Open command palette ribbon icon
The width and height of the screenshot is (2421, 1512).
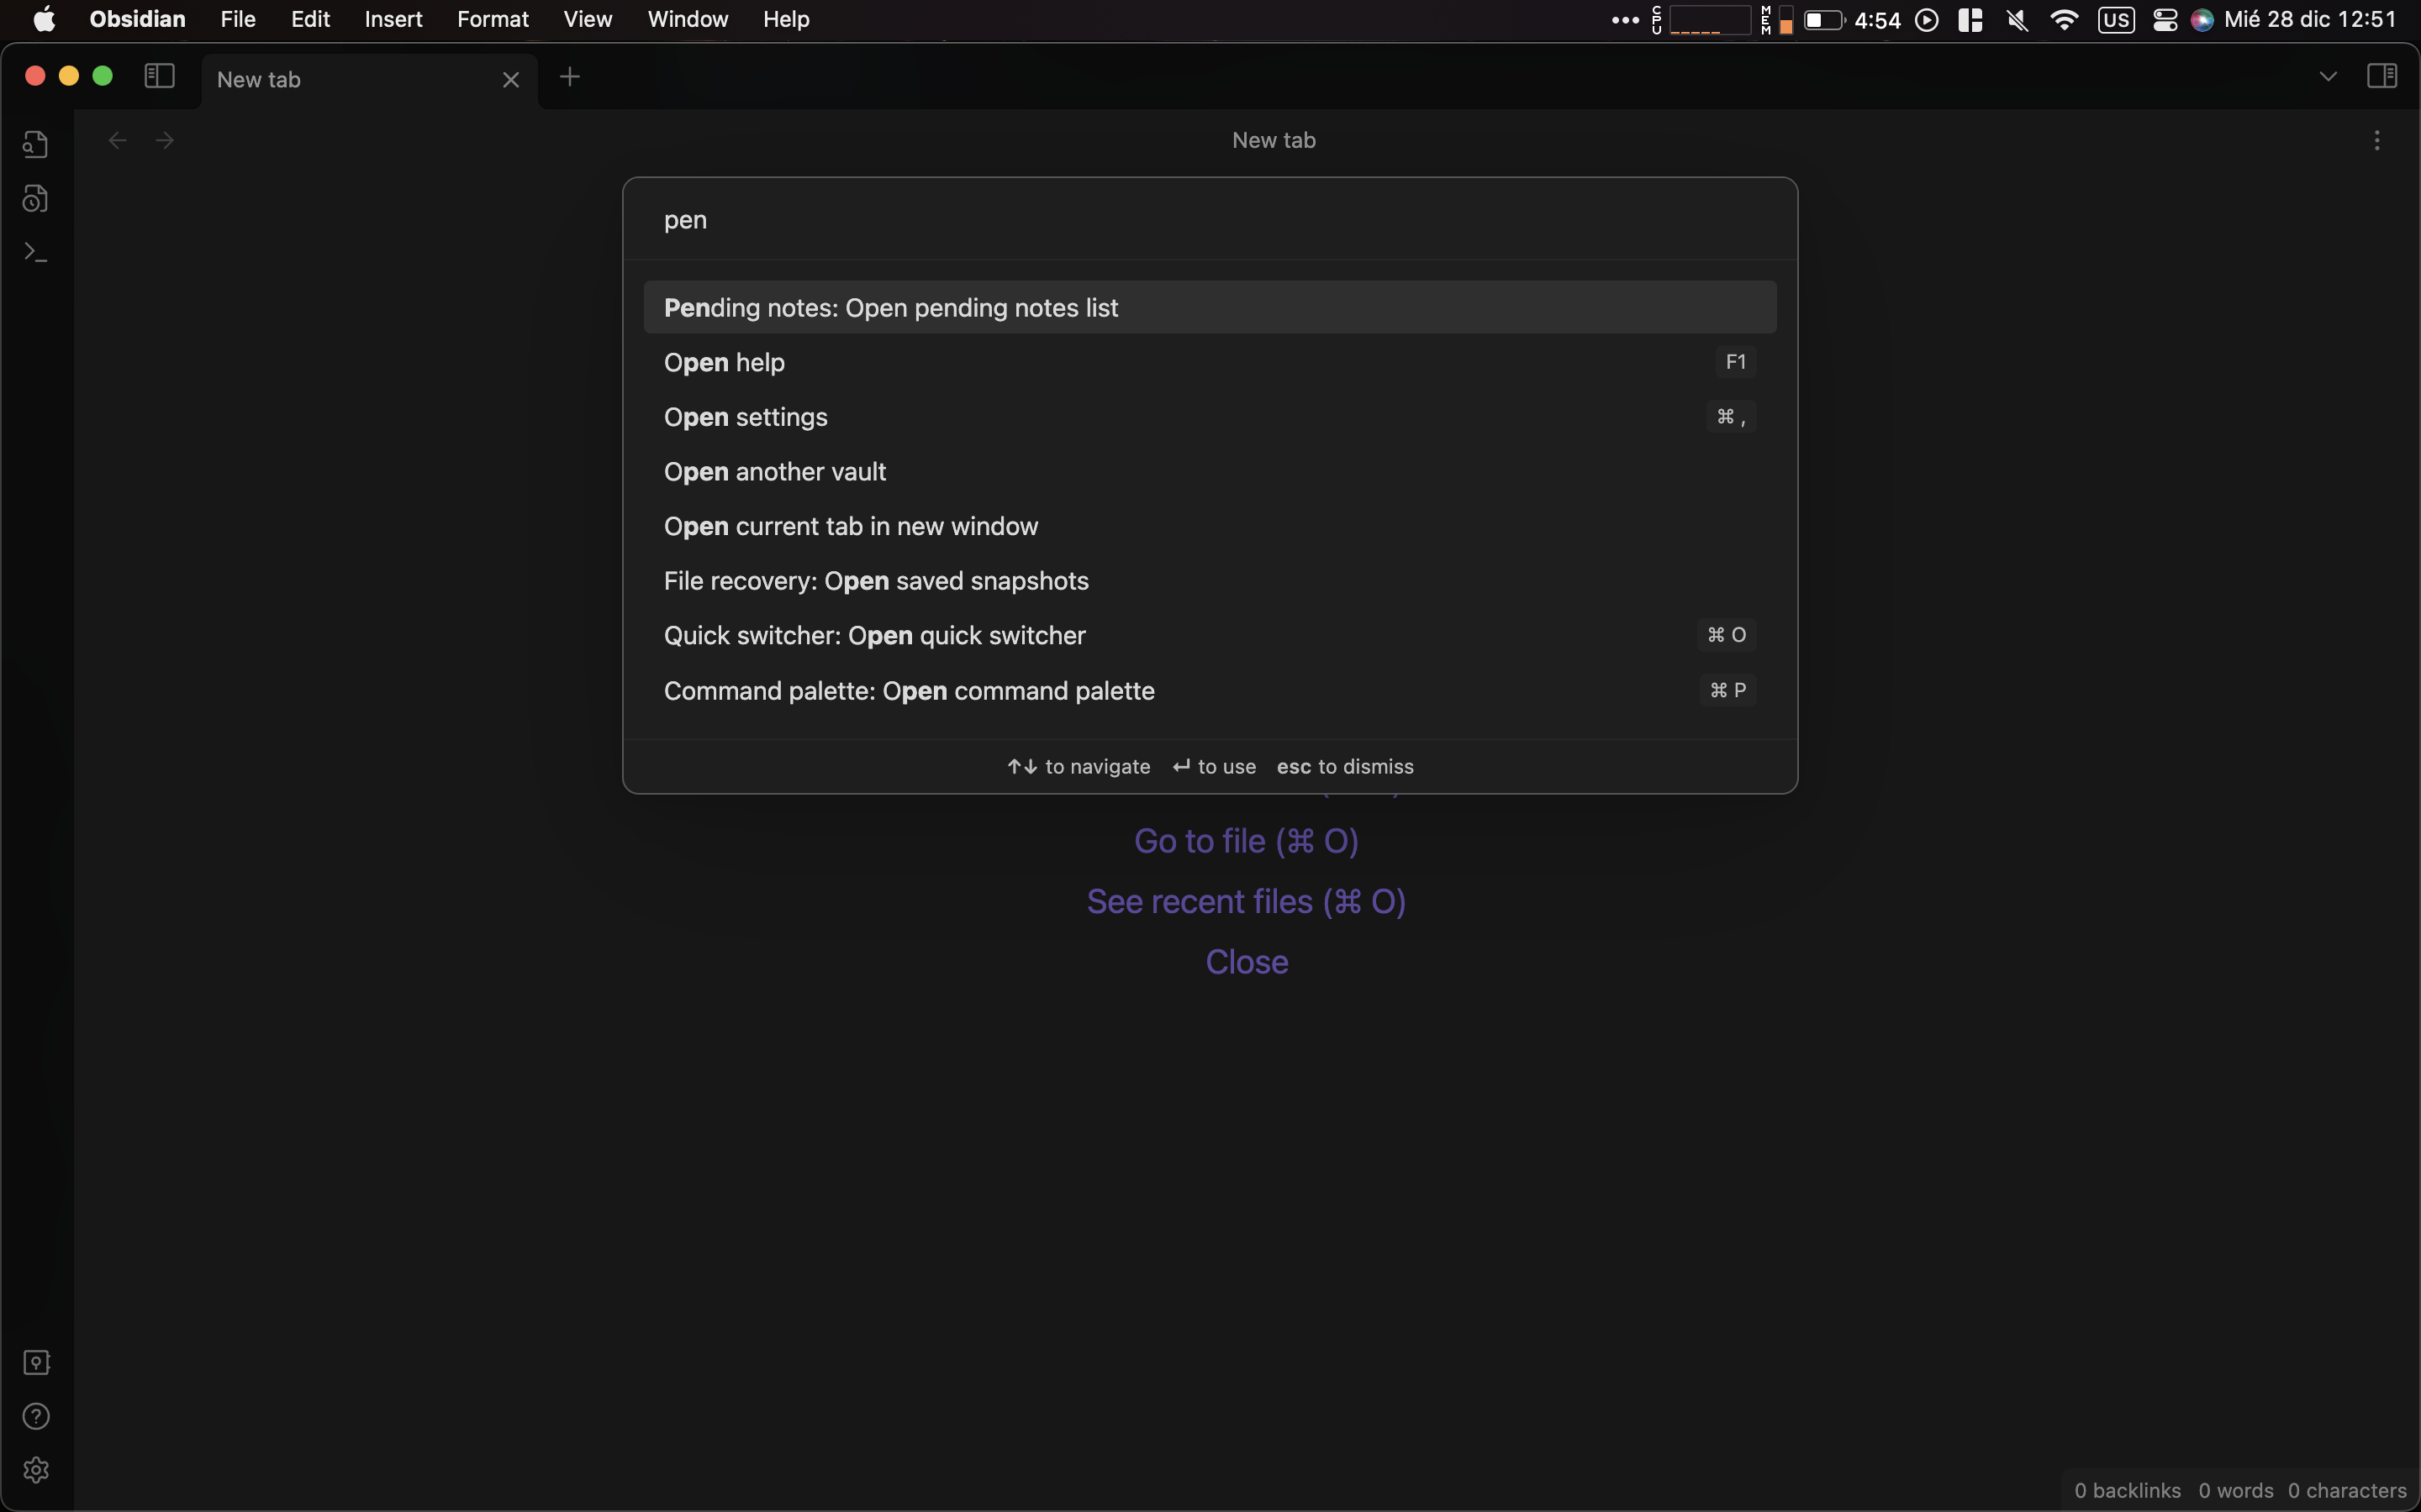point(36,253)
